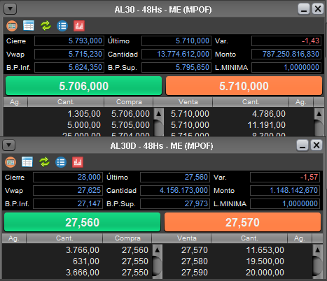
Task: Click AL30 bid list scroll up arrow
Action: click(x=159, y=114)
